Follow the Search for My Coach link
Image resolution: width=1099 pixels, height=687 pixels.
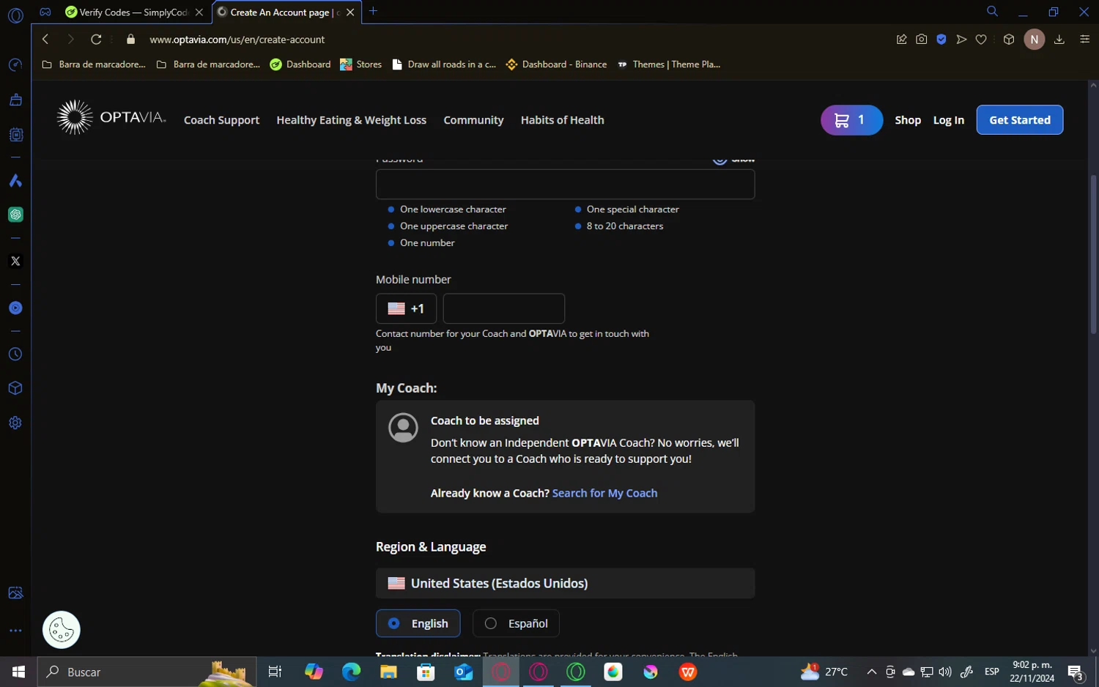click(604, 493)
